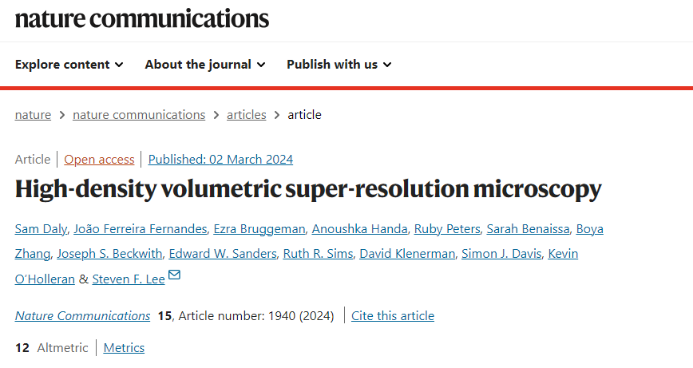Click the Cite this article link
693x368 pixels.
tap(393, 316)
